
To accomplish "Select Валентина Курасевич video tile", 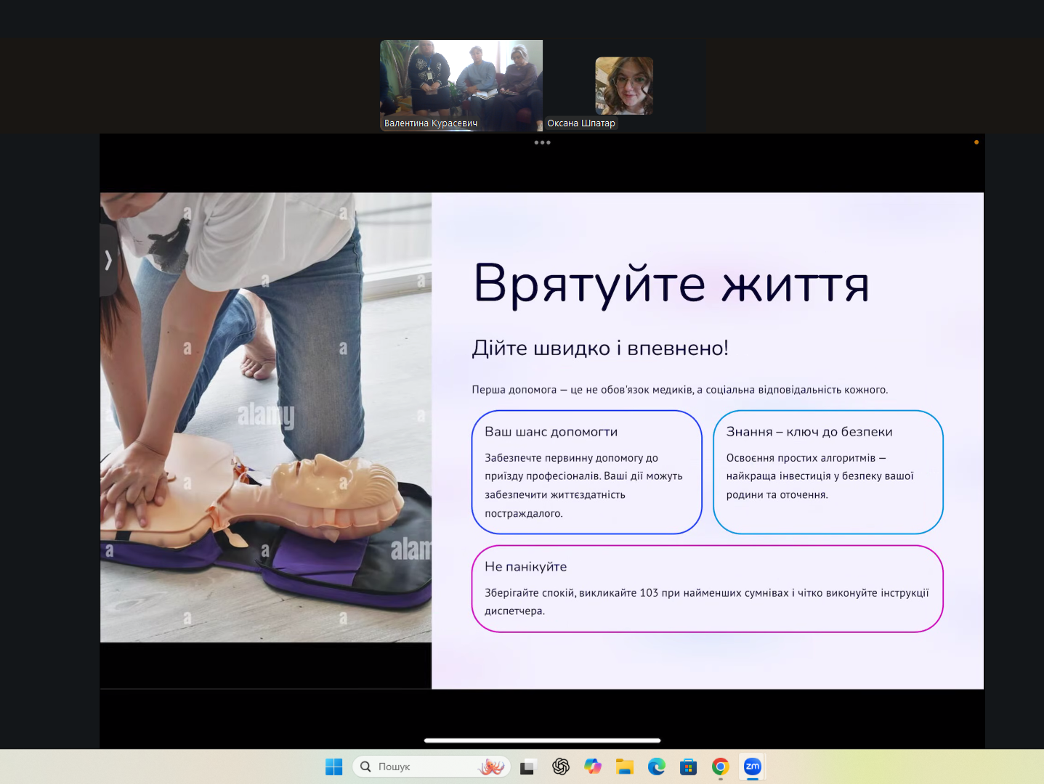I will [461, 85].
